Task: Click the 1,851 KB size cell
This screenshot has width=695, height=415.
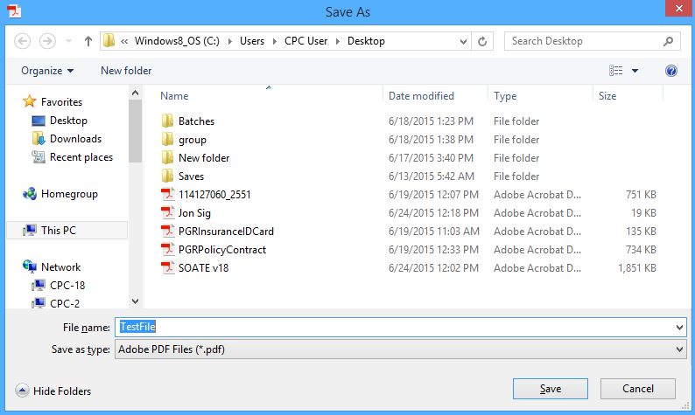Action: pyautogui.click(x=637, y=268)
